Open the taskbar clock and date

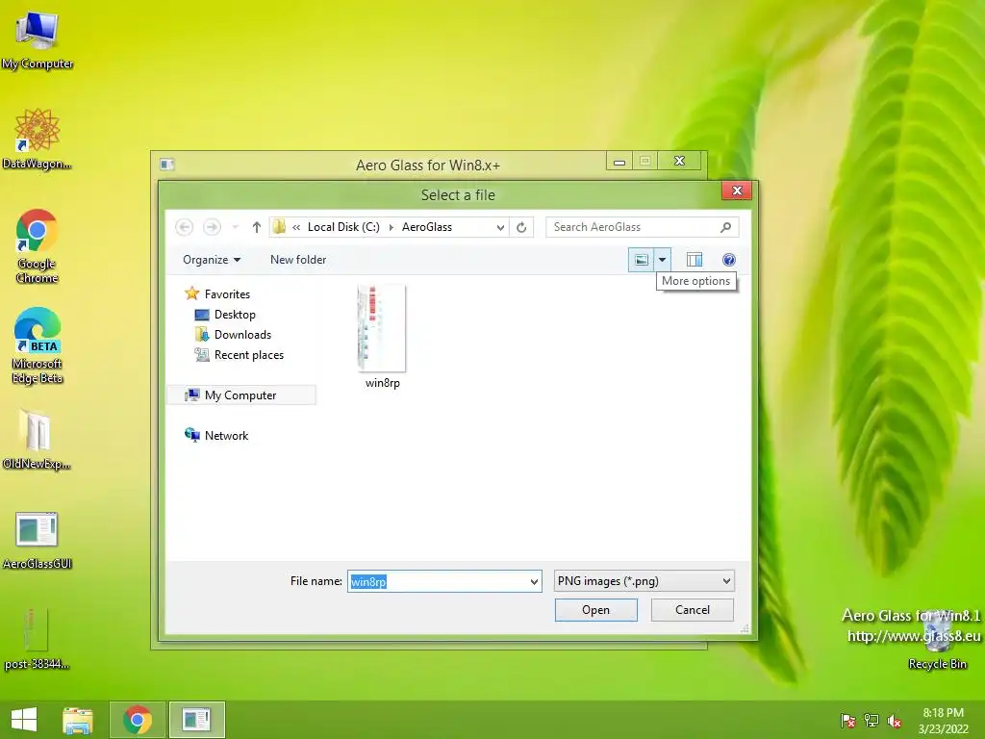pos(943,721)
